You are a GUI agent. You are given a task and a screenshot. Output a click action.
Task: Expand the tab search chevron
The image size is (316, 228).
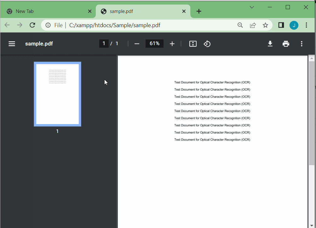coord(252,7)
